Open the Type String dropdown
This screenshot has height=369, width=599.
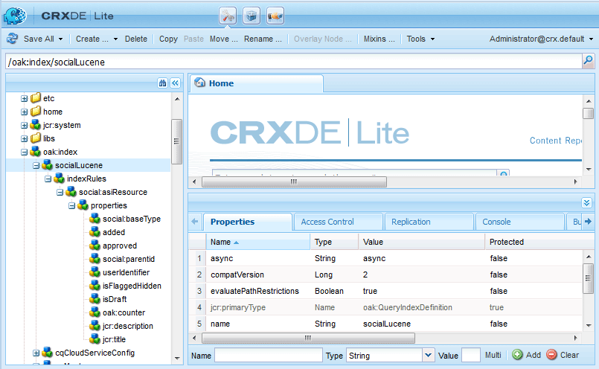click(x=429, y=356)
